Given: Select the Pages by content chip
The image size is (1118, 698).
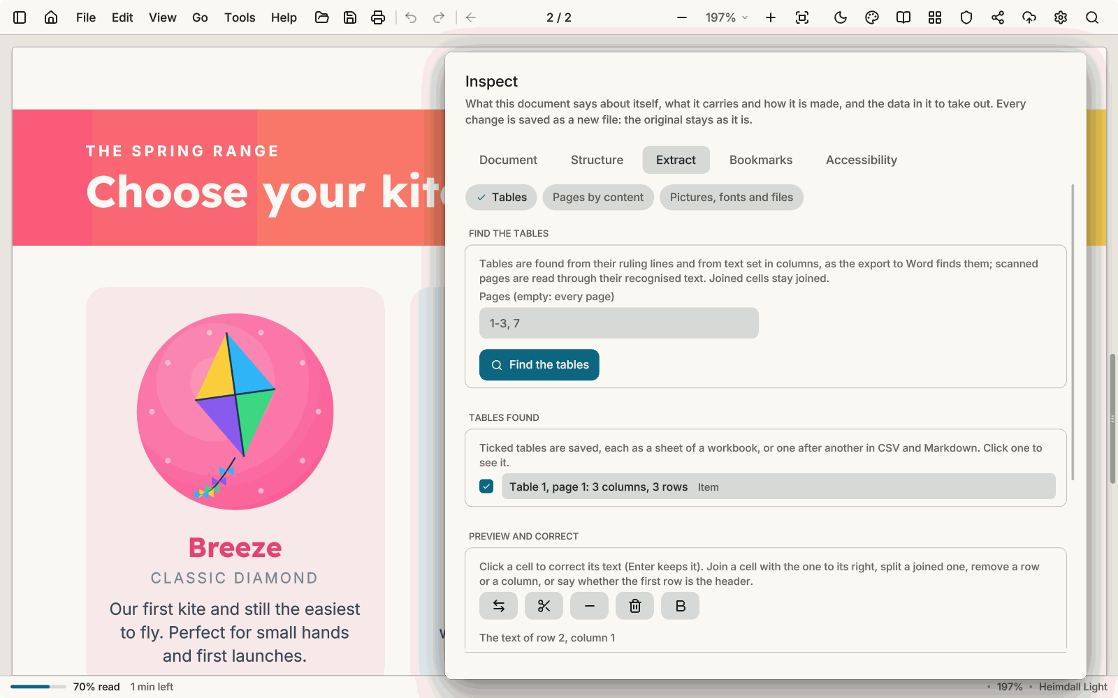Looking at the screenshot, I should point(598,198).
